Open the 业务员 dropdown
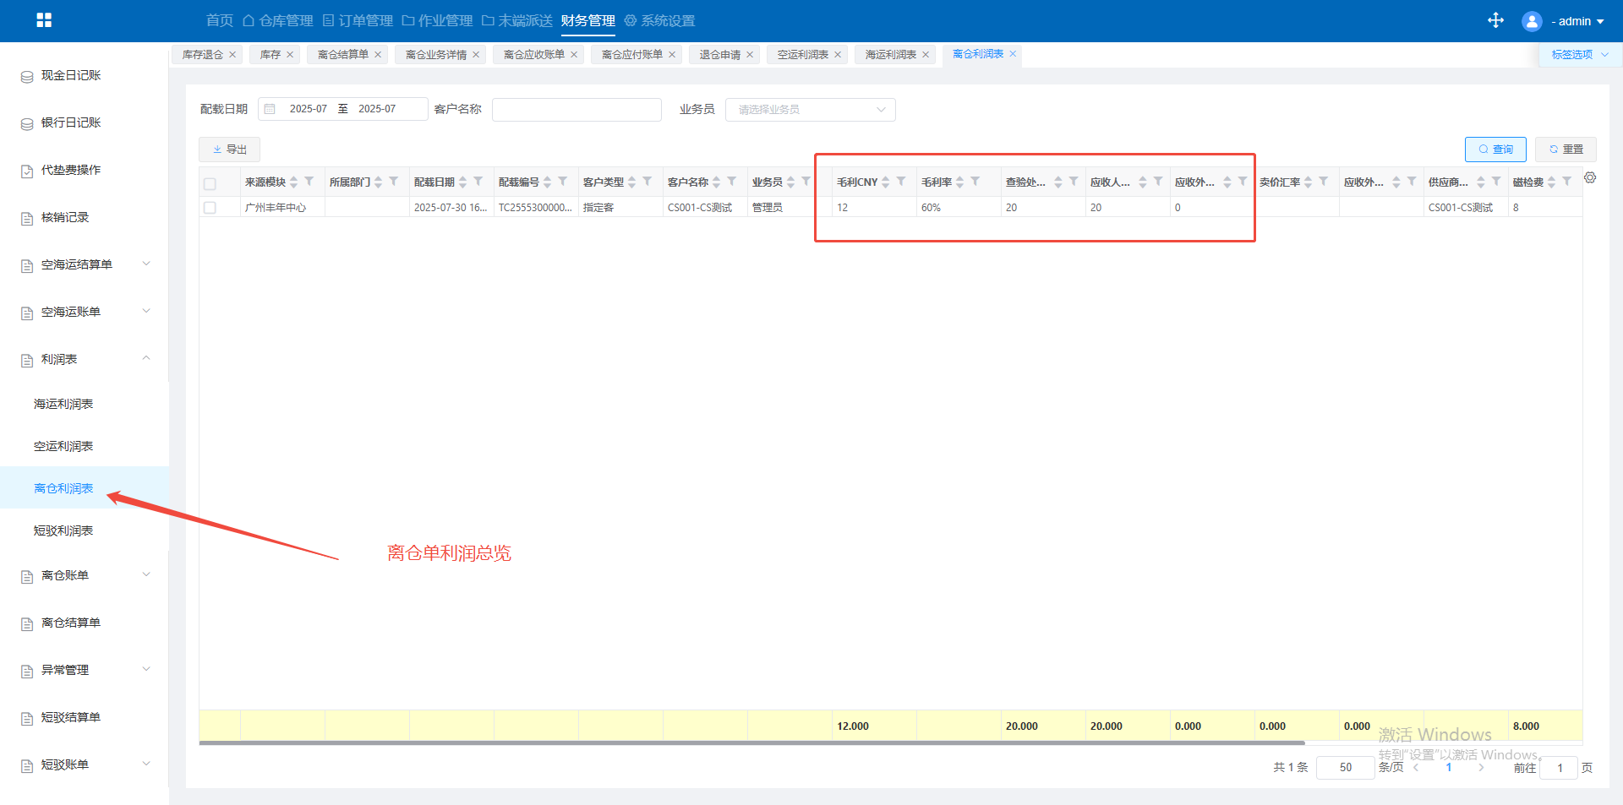Screen dimensions: 1623x805 (x=810, y=110)
